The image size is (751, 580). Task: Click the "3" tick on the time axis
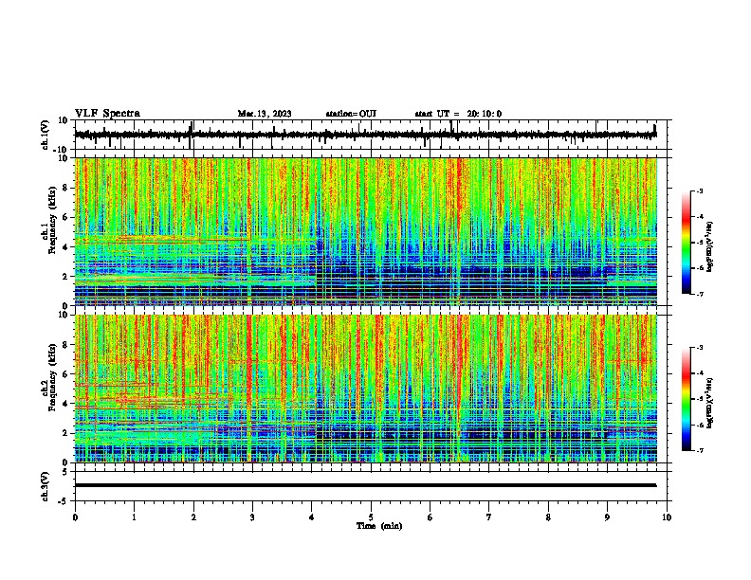(x=252, y=517)
